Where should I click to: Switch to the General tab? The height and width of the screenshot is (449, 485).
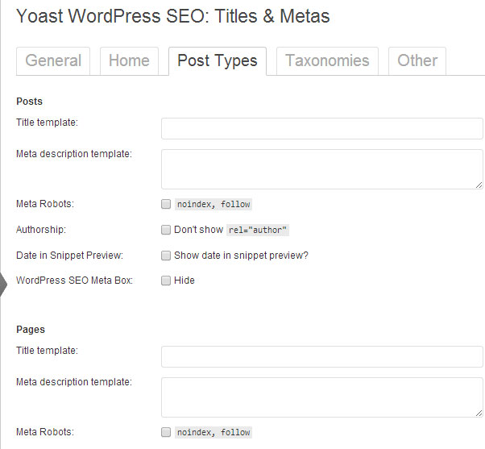point(53,60)
